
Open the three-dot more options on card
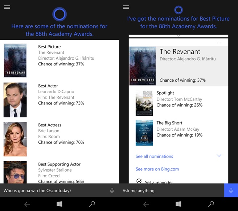(x=219, y=43)
